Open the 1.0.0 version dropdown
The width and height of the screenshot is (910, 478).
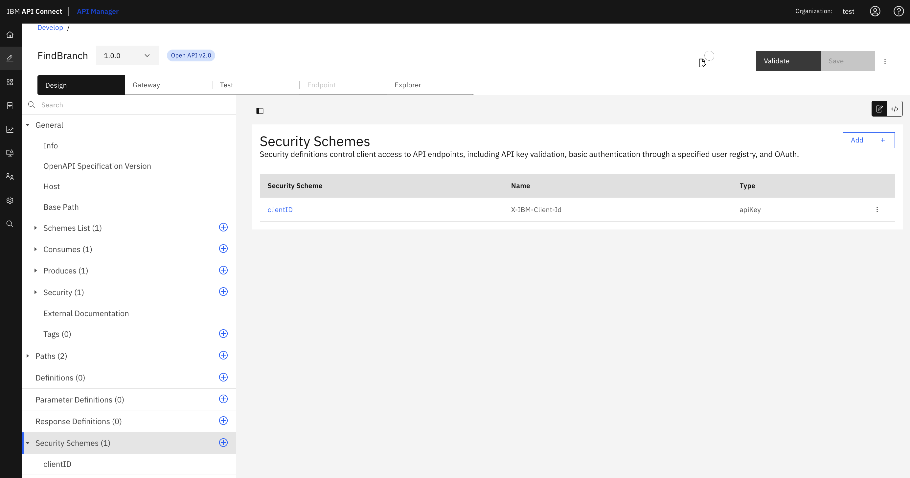point(127,55)
